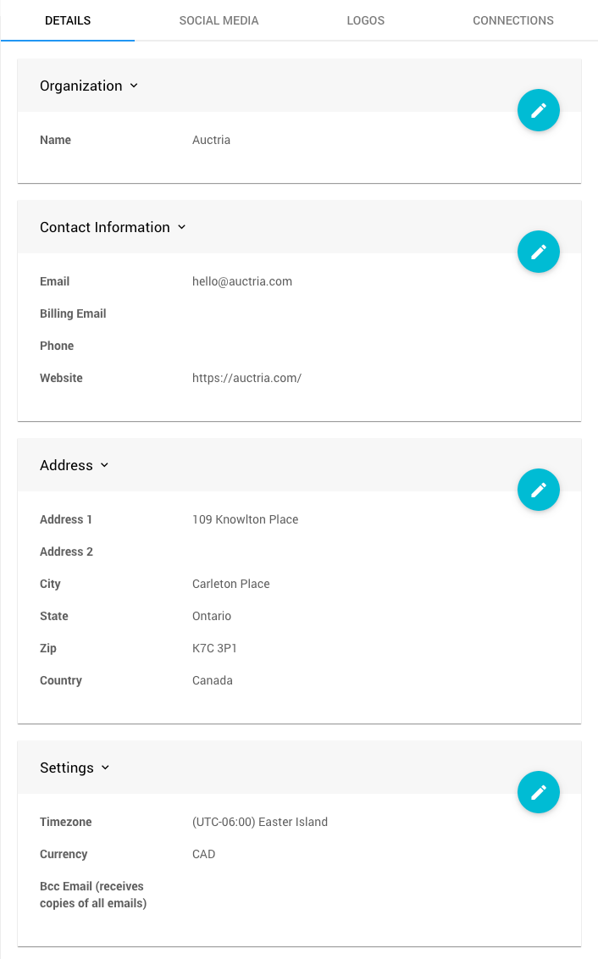Click the Contact Information edit pencil button
This screenshot has height=959, width=598.
(539, 252)
